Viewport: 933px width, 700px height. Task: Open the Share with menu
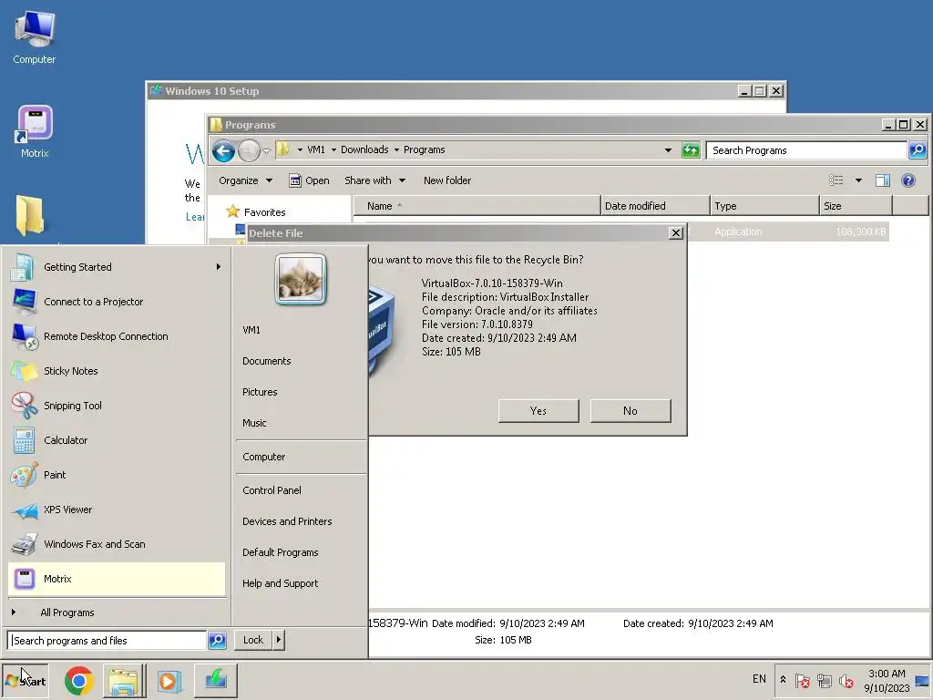374,180
